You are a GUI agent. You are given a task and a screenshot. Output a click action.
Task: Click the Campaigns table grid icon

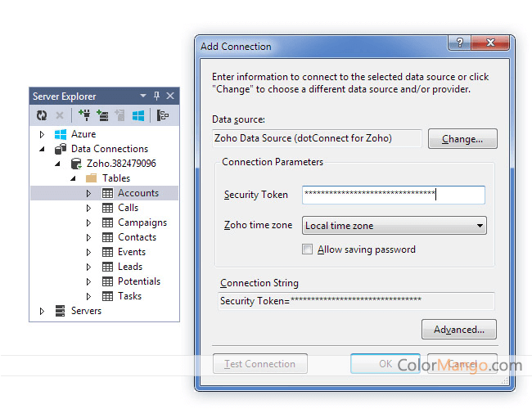pos(107,222)
